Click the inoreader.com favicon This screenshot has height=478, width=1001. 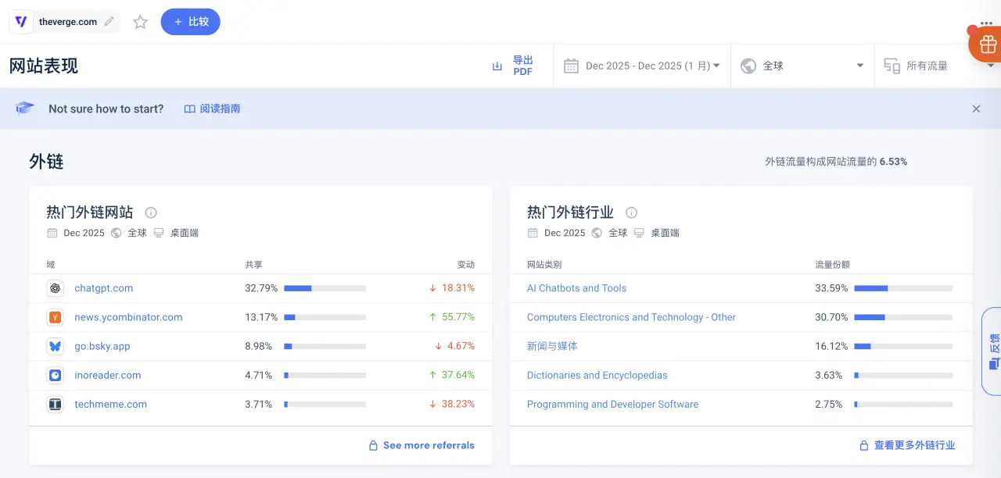coord(55,375)
